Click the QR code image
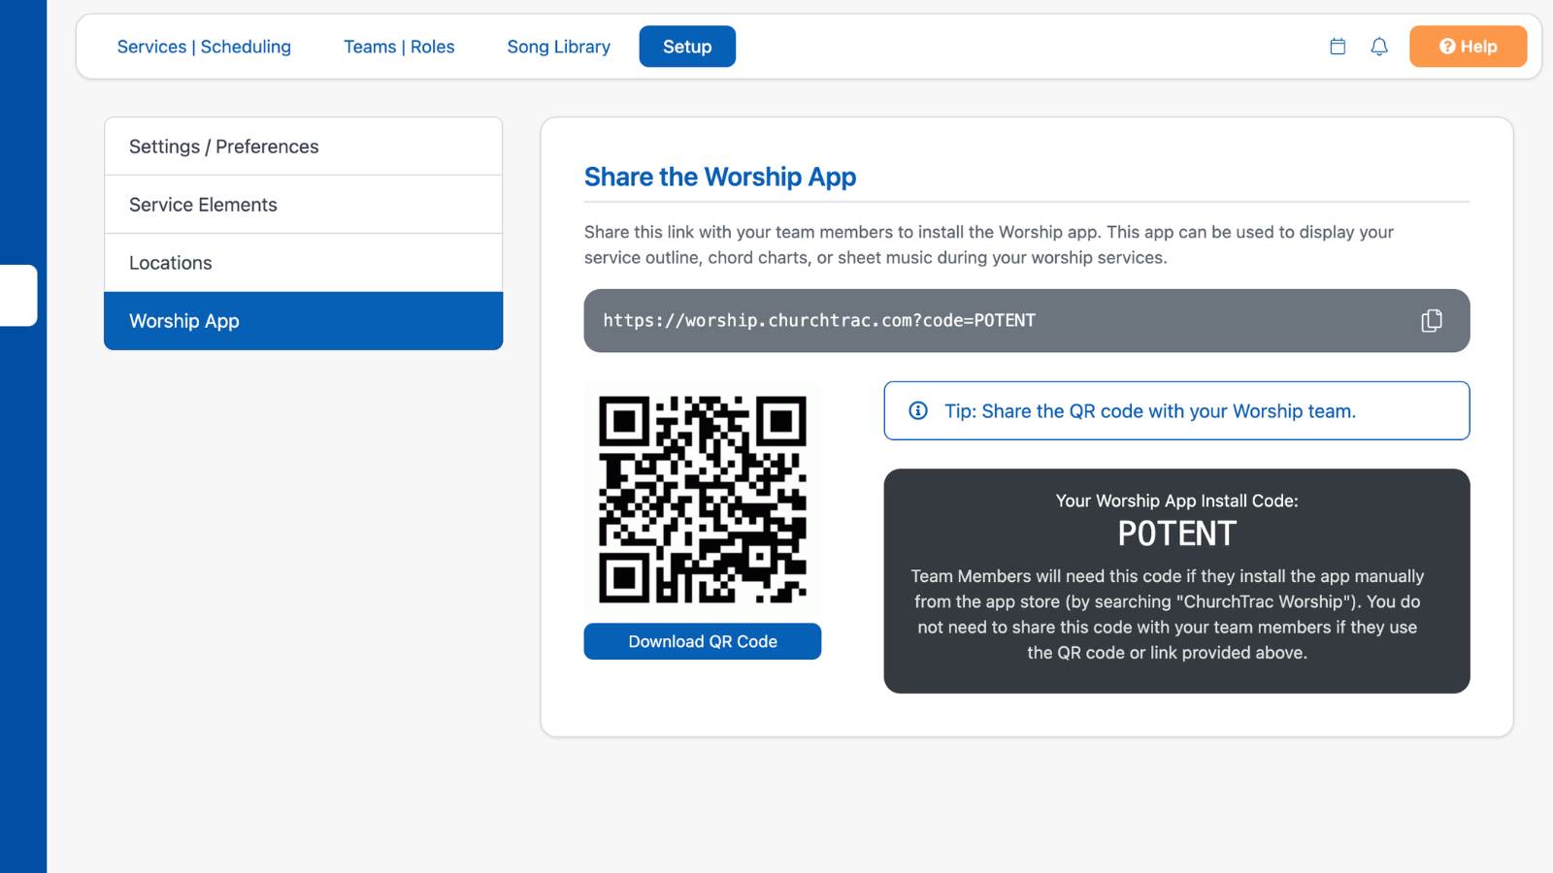Screen dimensions: 1553x873 click(x=703, y=499)
